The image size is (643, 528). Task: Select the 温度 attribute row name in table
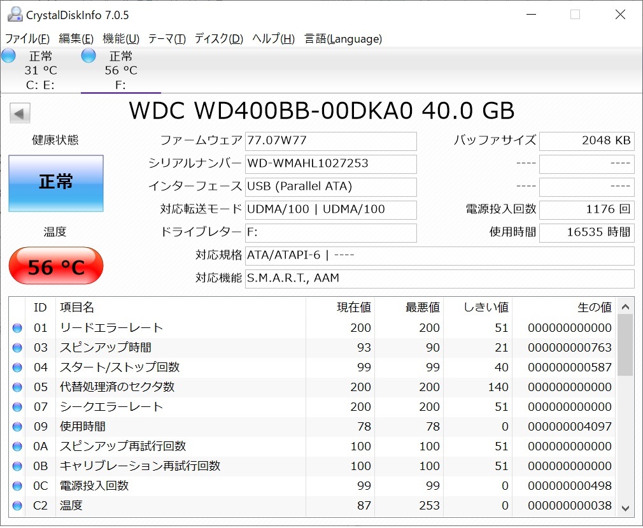pyautogui.click(x=71, y=506)
